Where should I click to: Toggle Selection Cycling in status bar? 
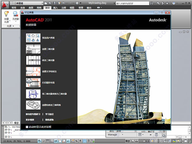point(93,141)
